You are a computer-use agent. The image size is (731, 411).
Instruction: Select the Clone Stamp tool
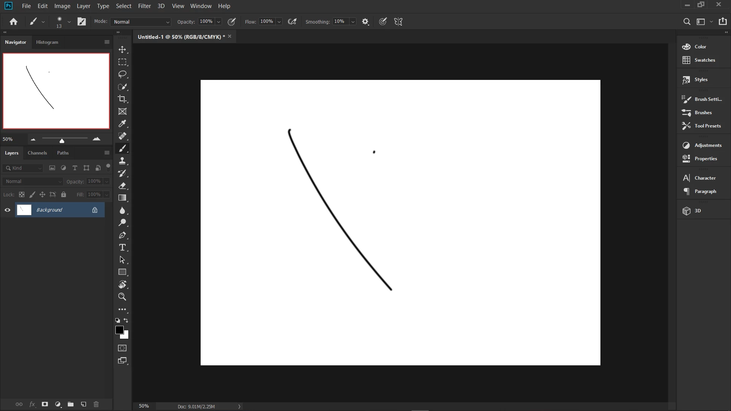tap(122, 161)
